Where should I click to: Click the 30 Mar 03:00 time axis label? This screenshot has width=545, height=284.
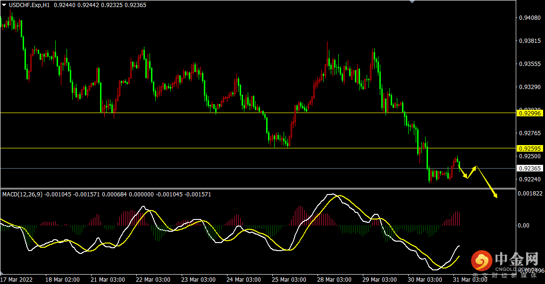pos(424,279)
